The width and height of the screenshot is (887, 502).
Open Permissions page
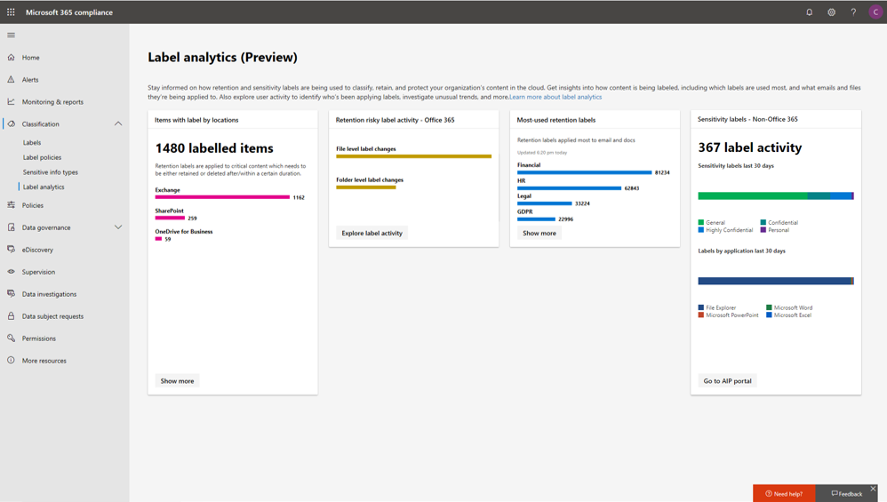(x=38, y=339)
